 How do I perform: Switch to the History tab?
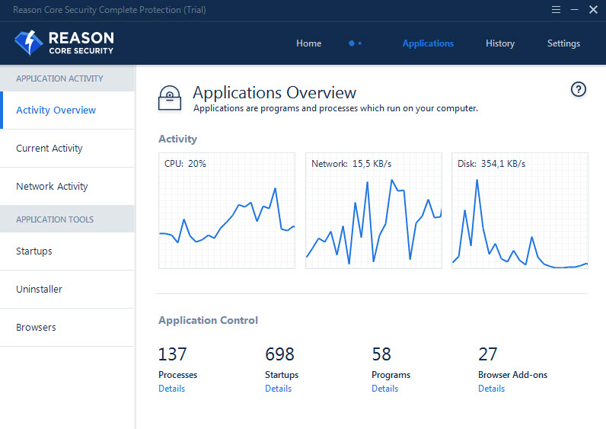point(500,43)
